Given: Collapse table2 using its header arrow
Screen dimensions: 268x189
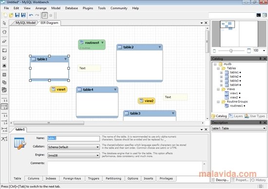Looking at the screenshot, I should pyautogui.click(x=160, y=47).
